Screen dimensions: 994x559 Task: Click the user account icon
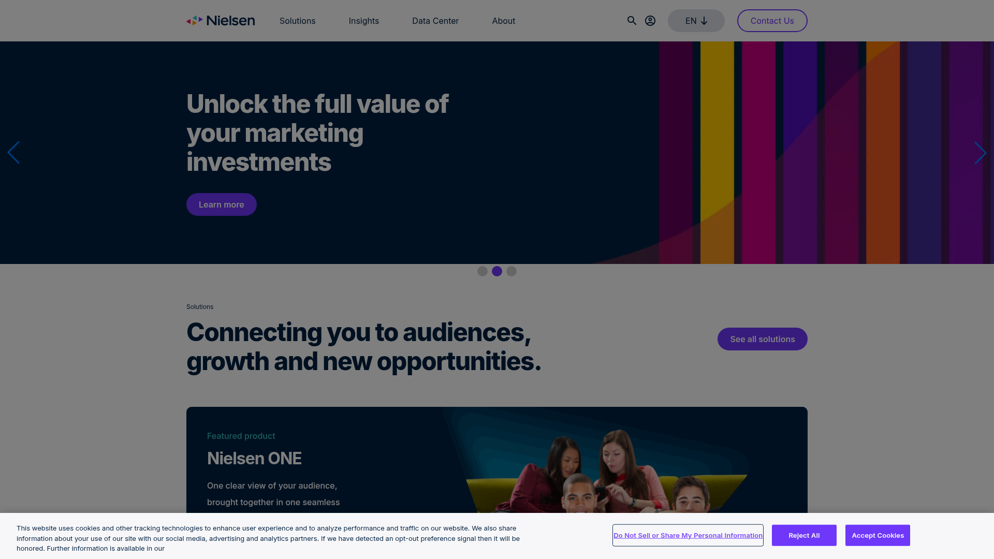[x=650, y=21]
